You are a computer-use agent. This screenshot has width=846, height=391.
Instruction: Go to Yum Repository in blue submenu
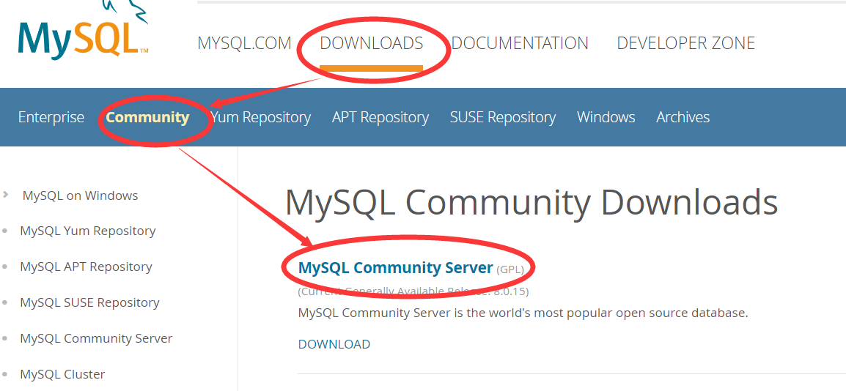[260, 117]
